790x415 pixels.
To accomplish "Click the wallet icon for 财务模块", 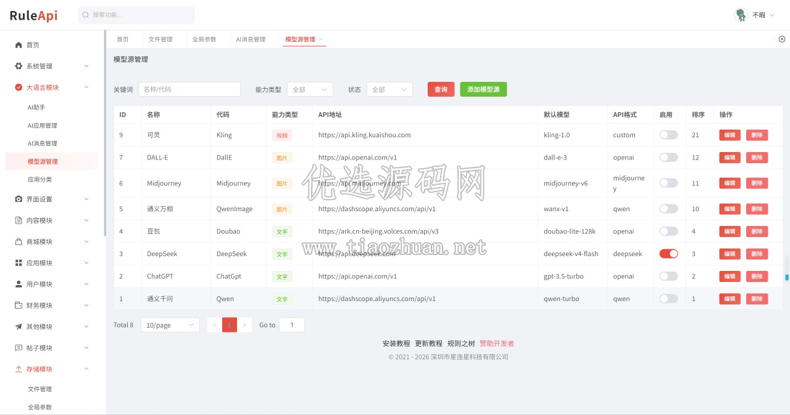I will tap(19, 305).
